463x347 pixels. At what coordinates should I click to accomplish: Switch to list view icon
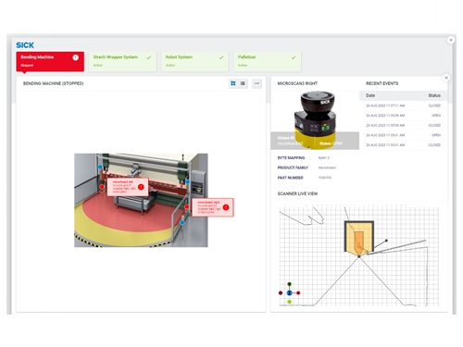[243, 83]
